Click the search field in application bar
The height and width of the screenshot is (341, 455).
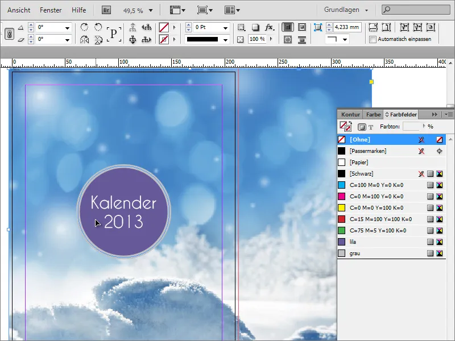pos(416,10)
